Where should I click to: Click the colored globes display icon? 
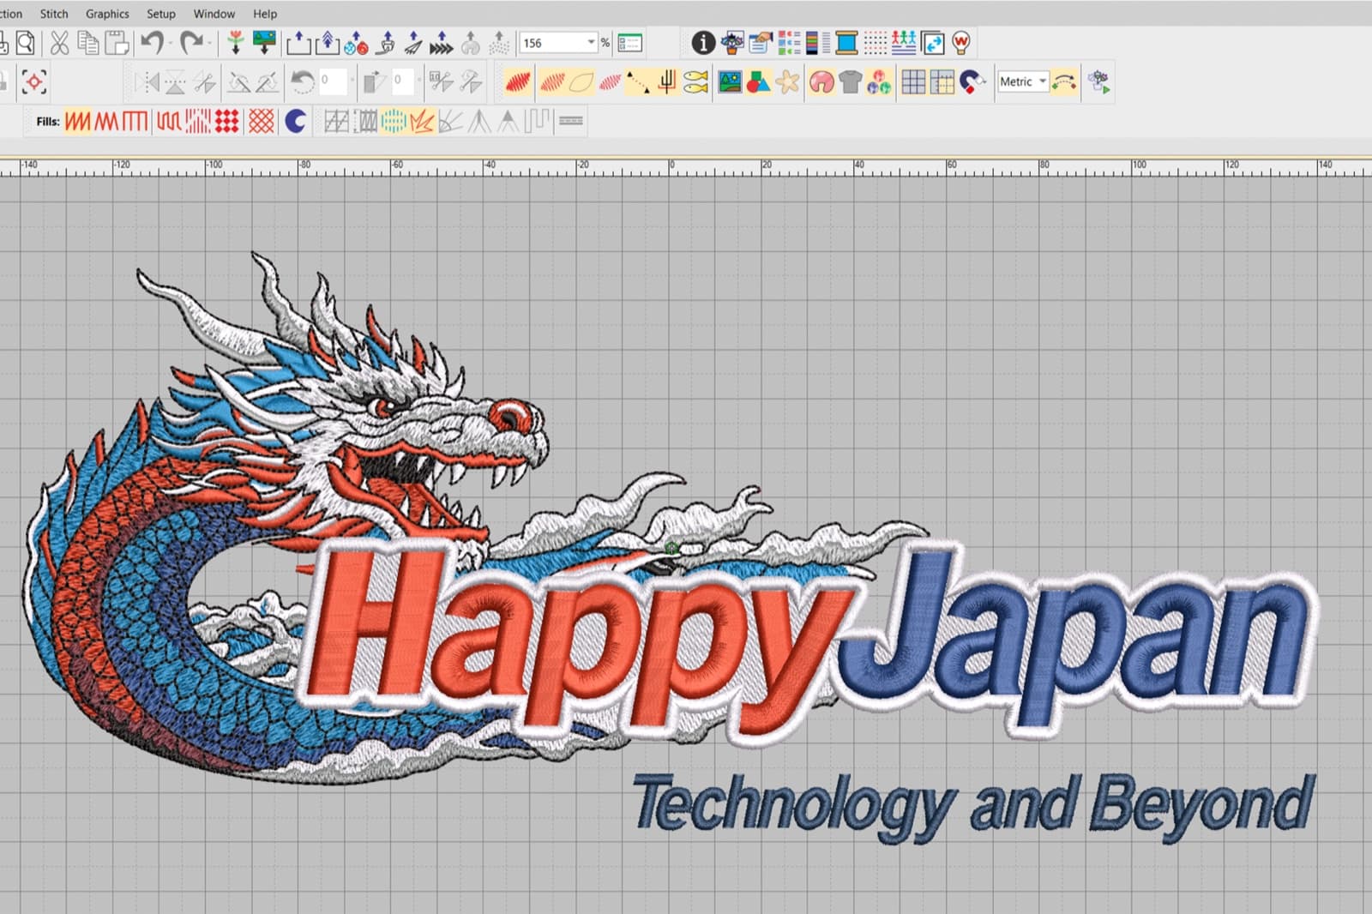pos(878,82)
